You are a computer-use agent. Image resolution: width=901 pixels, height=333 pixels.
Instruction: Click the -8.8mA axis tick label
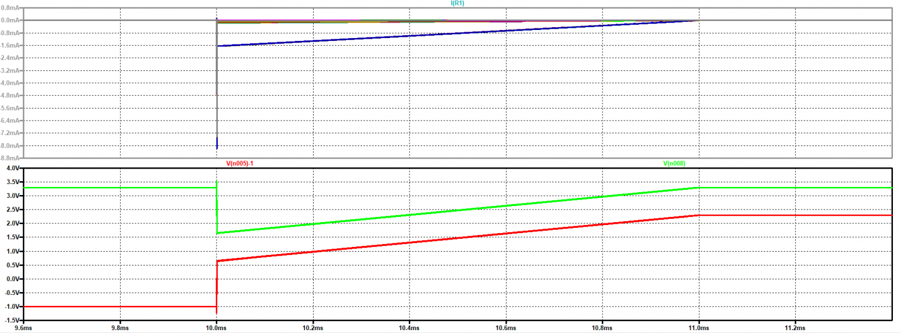(10, 158)
